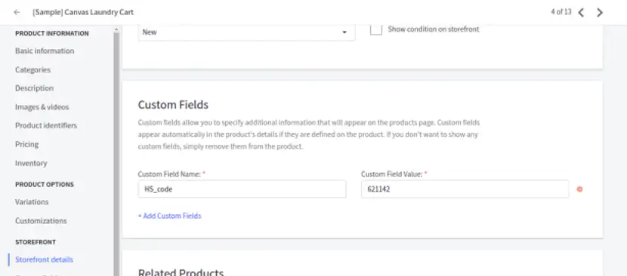Go to Product identifiers section
This screenshot has height=276, width=627.
46,125
